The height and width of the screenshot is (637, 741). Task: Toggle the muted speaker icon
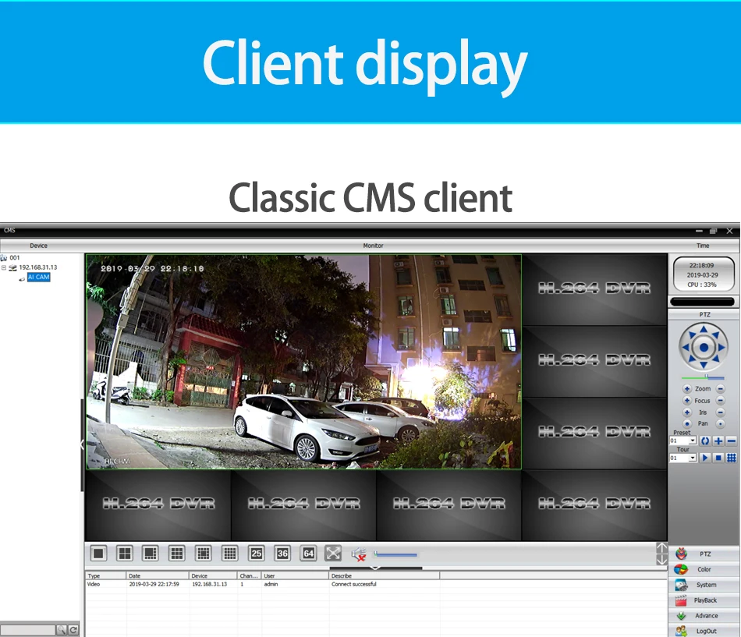pyautogui.click(x=359, y=554)
